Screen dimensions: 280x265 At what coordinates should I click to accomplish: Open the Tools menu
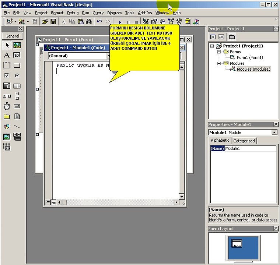(130, 13)
